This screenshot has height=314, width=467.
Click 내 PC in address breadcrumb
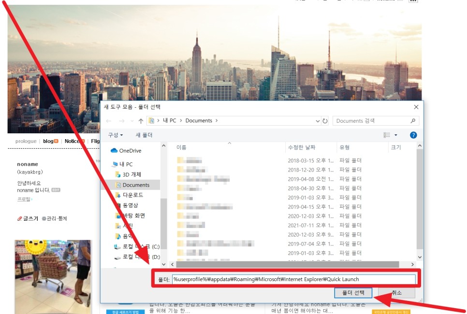(x=170, y=121)
